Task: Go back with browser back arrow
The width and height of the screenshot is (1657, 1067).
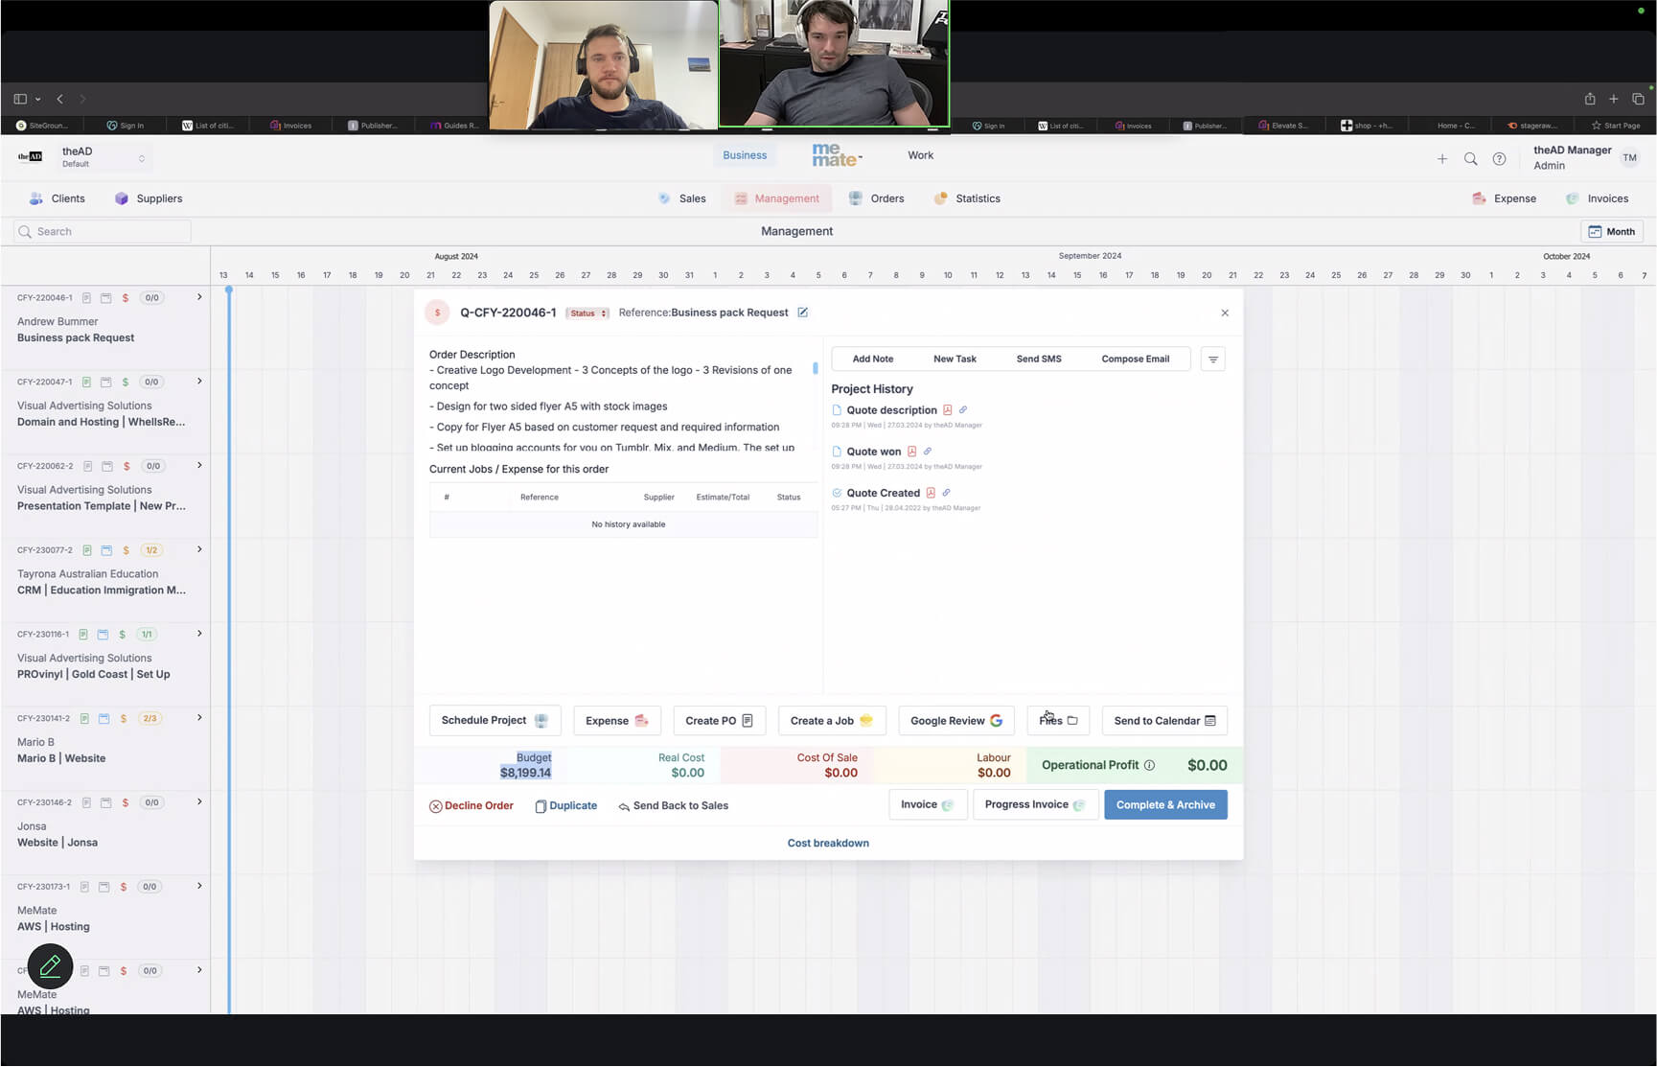Action: click(x=59, y=99)
